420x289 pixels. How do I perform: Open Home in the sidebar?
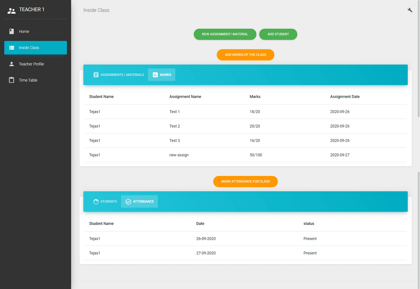(36, 31)
